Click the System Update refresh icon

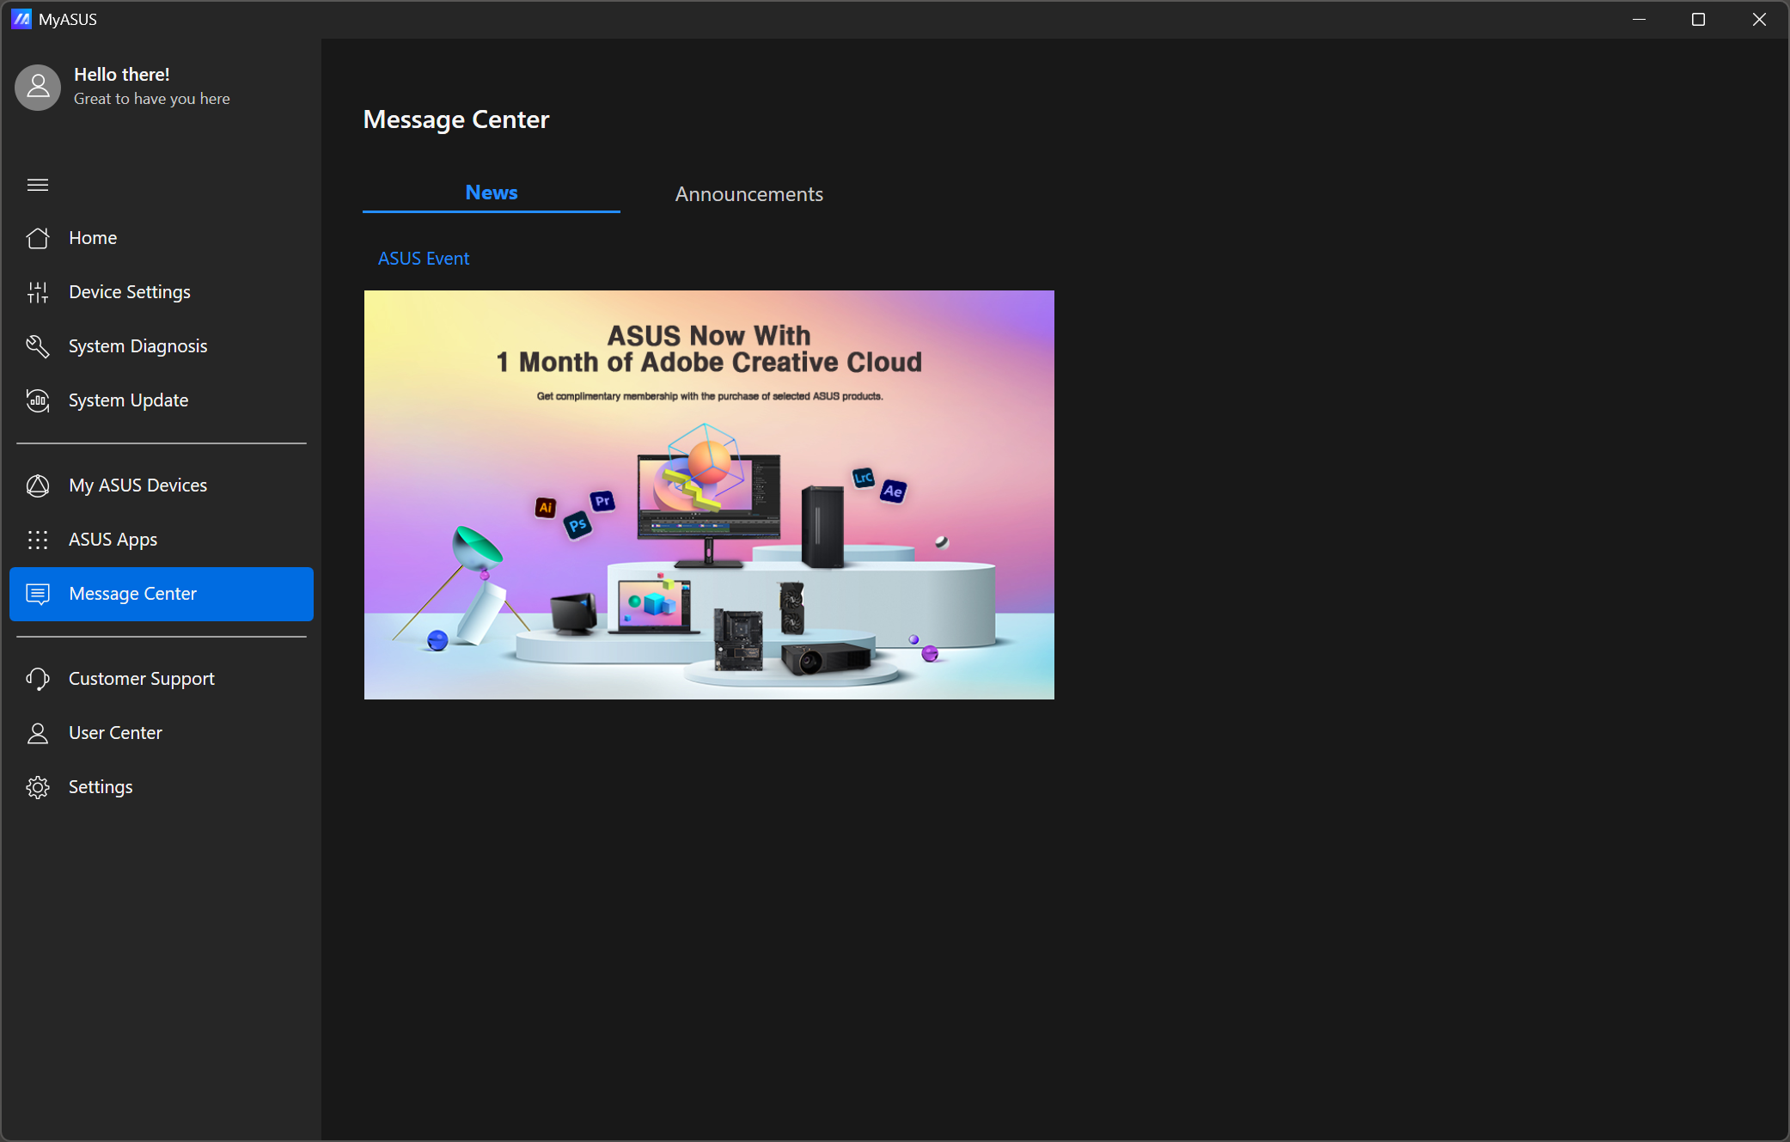tap(38, 400)
